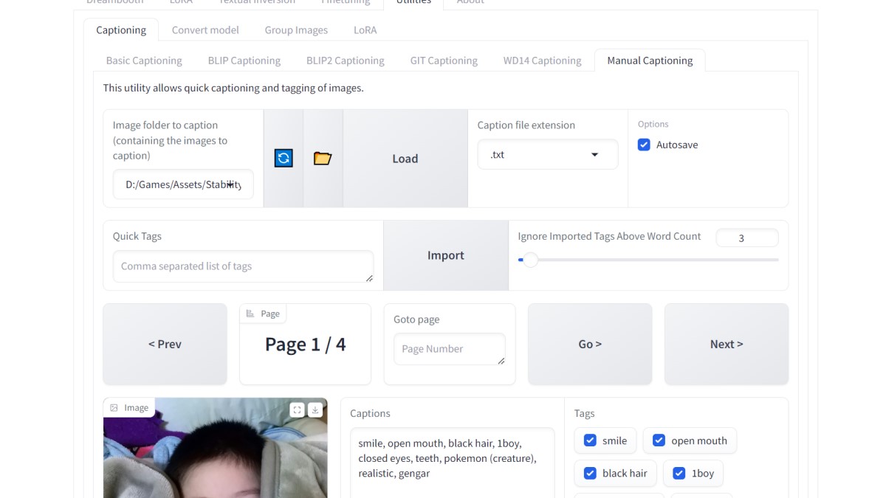
Task: Click the Load button
Action: coord(405,159)
